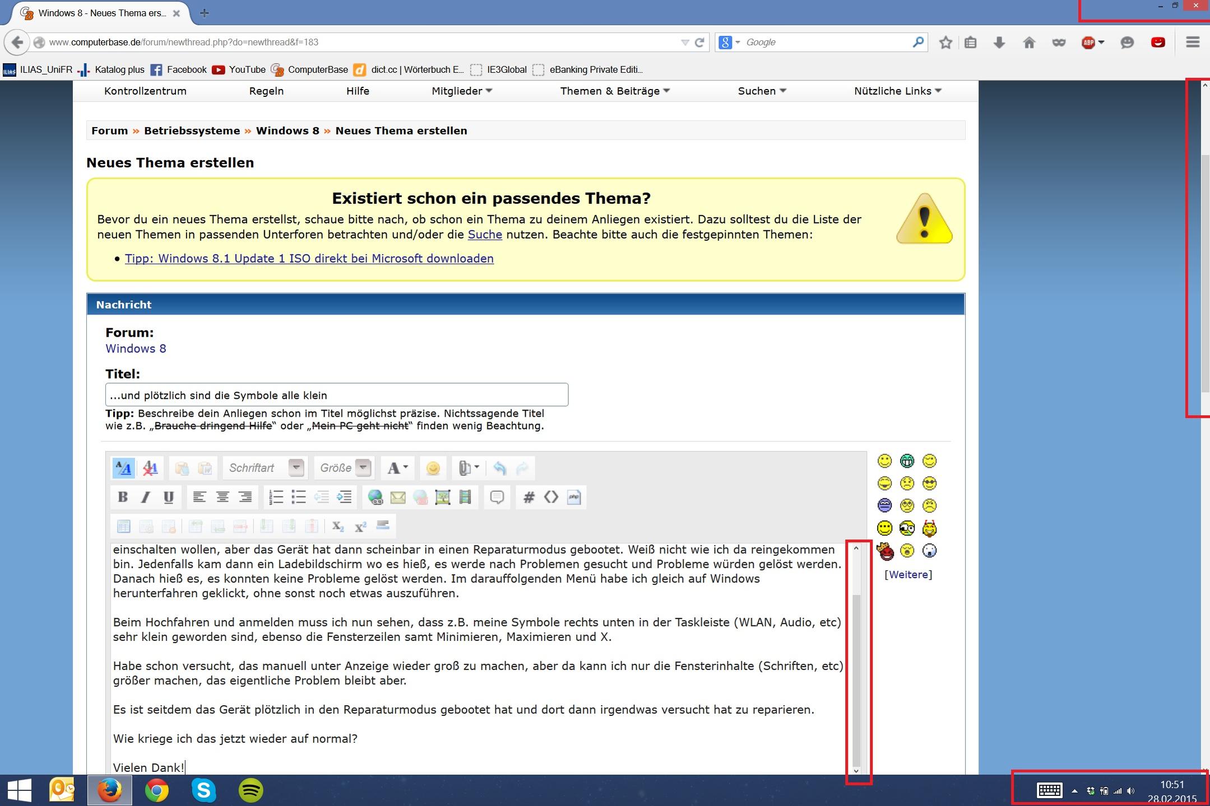Click the insert email link icon

tap(397, 497)
